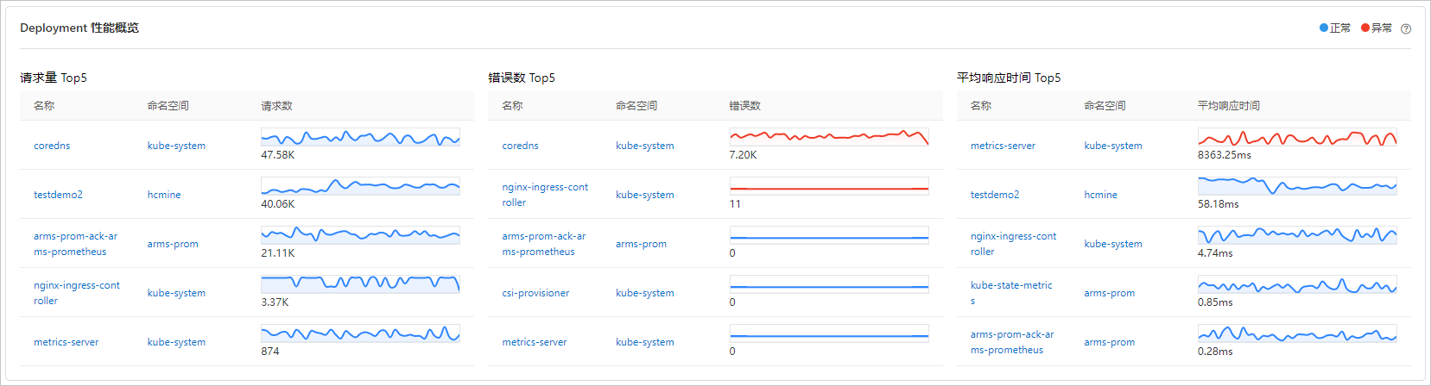The image size is (1431, 386).
Task: Click kube-system namespace of csi-provisioner
Action: [645, 293]
